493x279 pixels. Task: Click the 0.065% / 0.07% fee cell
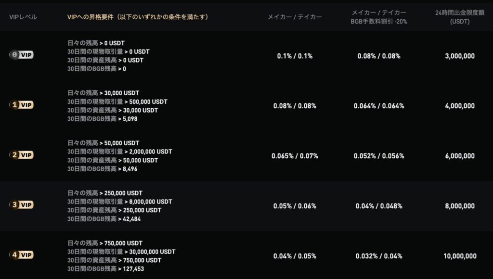point(295,156)
